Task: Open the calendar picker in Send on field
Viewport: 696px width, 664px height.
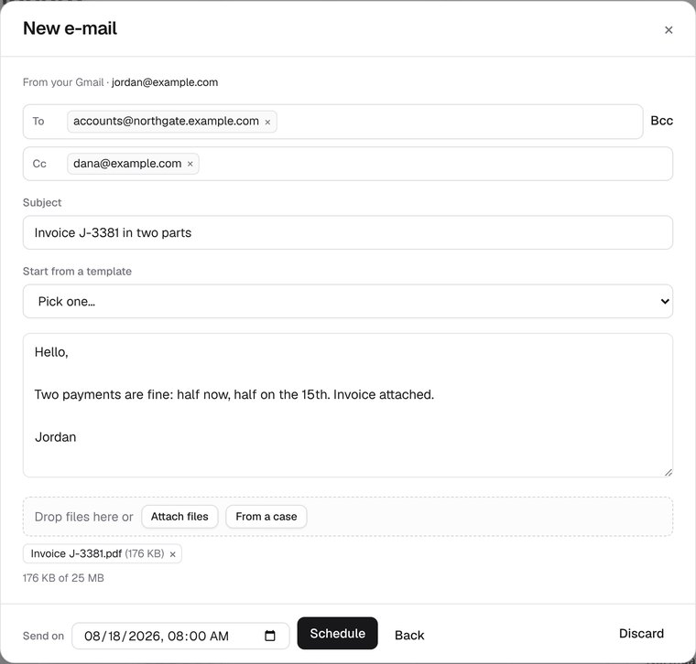Action: coord(270,636)
